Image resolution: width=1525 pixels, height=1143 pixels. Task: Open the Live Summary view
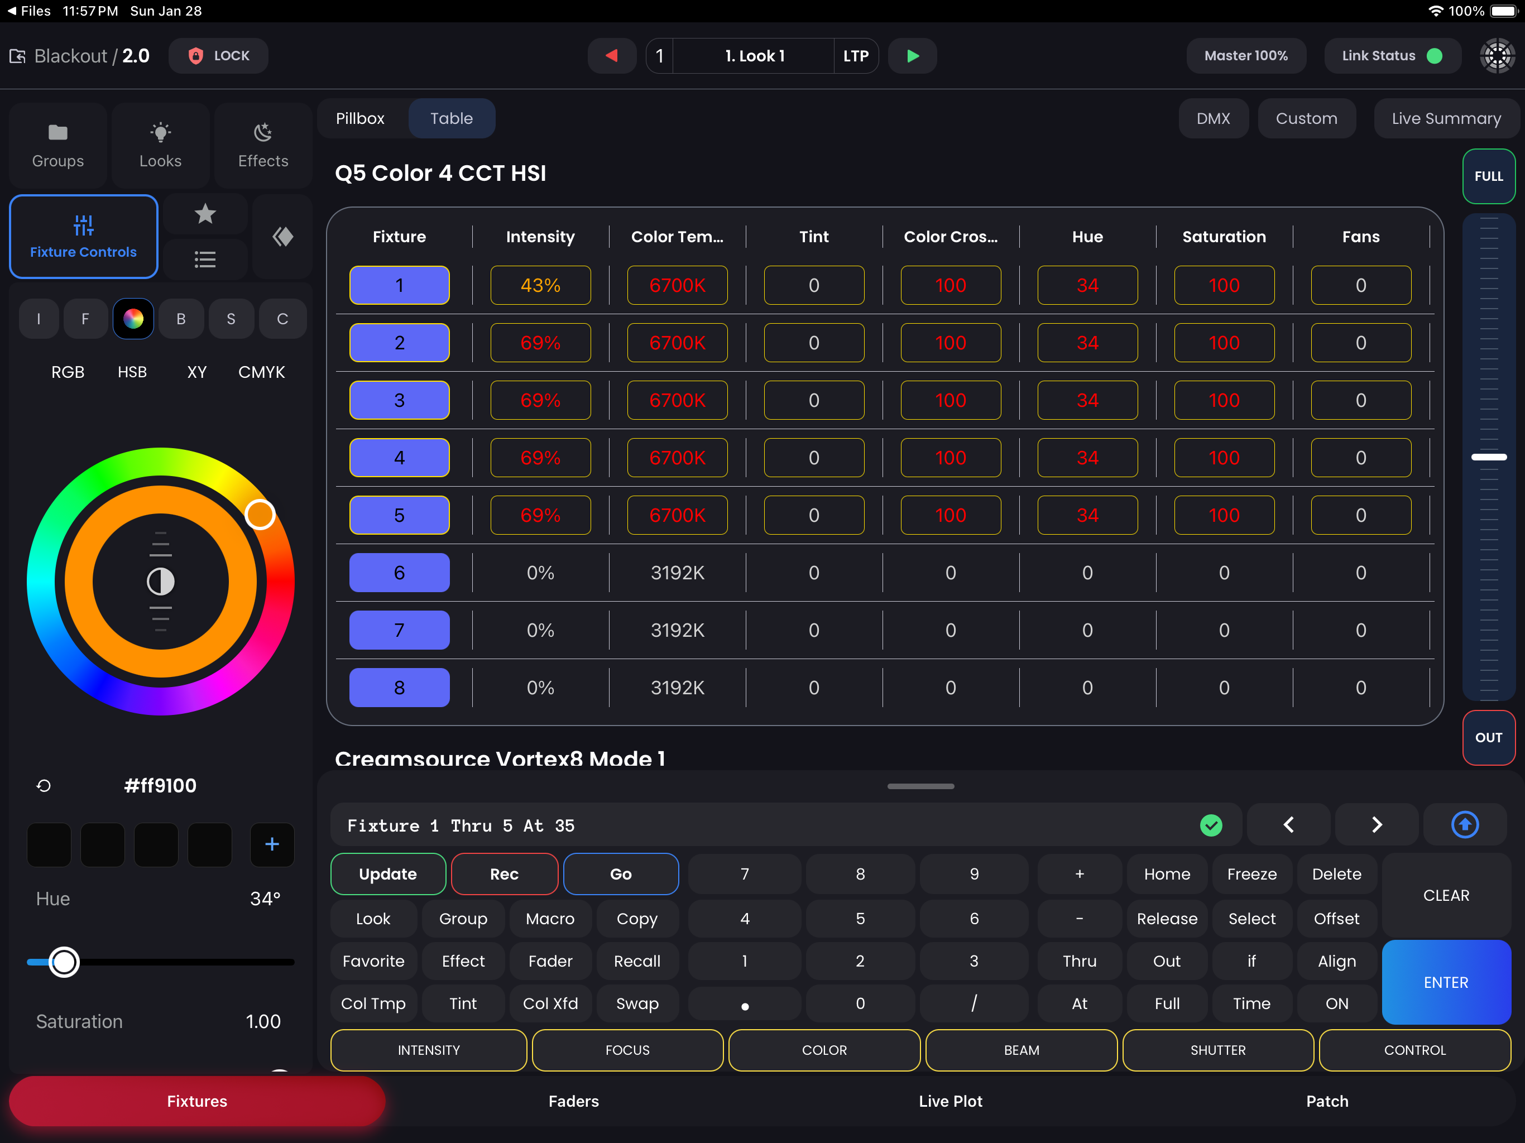(1446, 118)
